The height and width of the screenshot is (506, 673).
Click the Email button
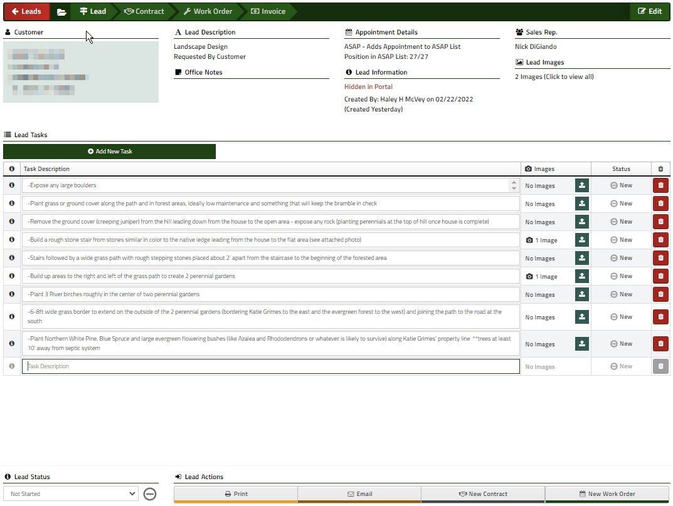point(359,494)
